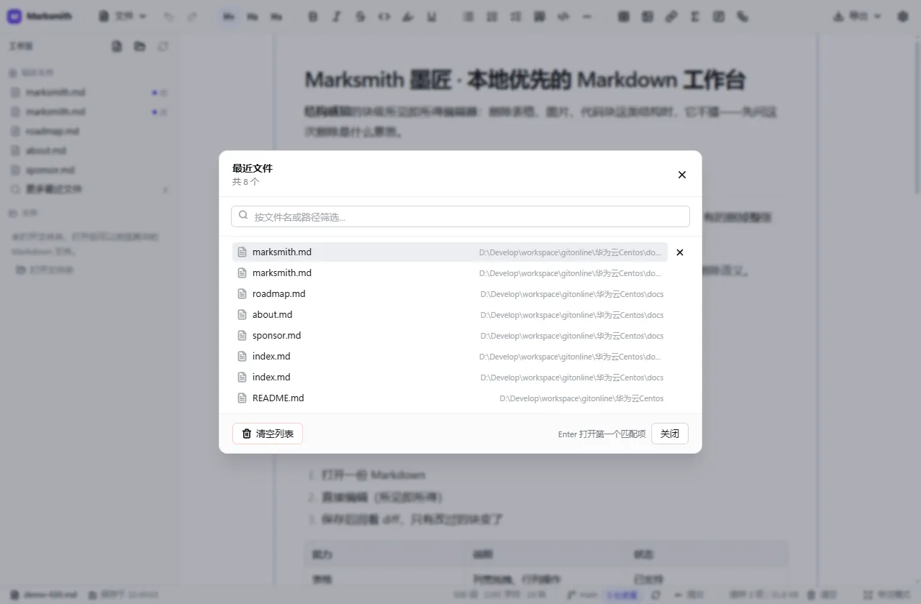
Task: Open sponsor.md from the recent files dialog
Action: (450, 336)
